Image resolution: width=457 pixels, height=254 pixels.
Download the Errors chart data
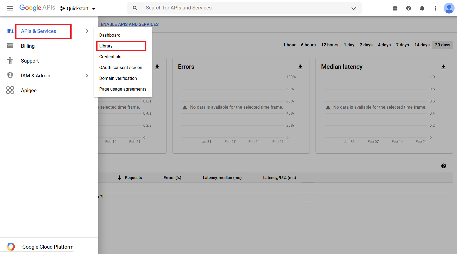300,67
